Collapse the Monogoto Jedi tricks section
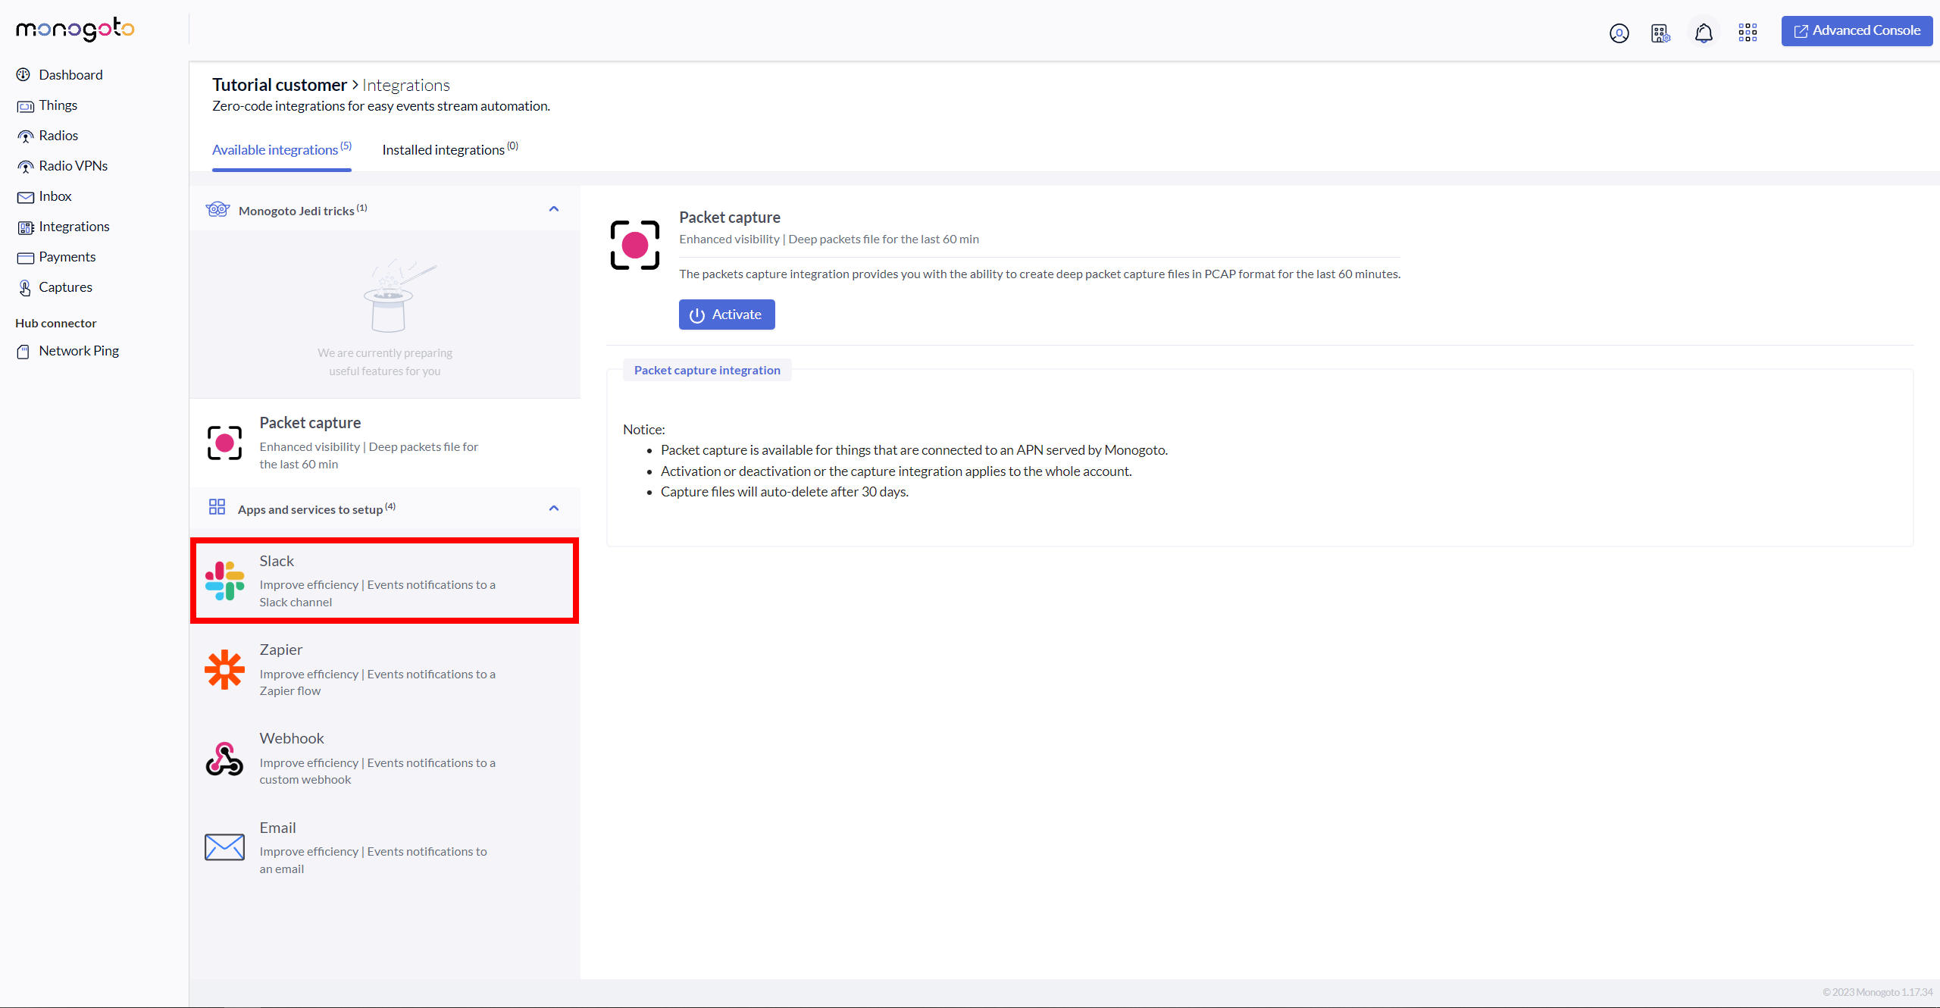 [x=554, y=209]
